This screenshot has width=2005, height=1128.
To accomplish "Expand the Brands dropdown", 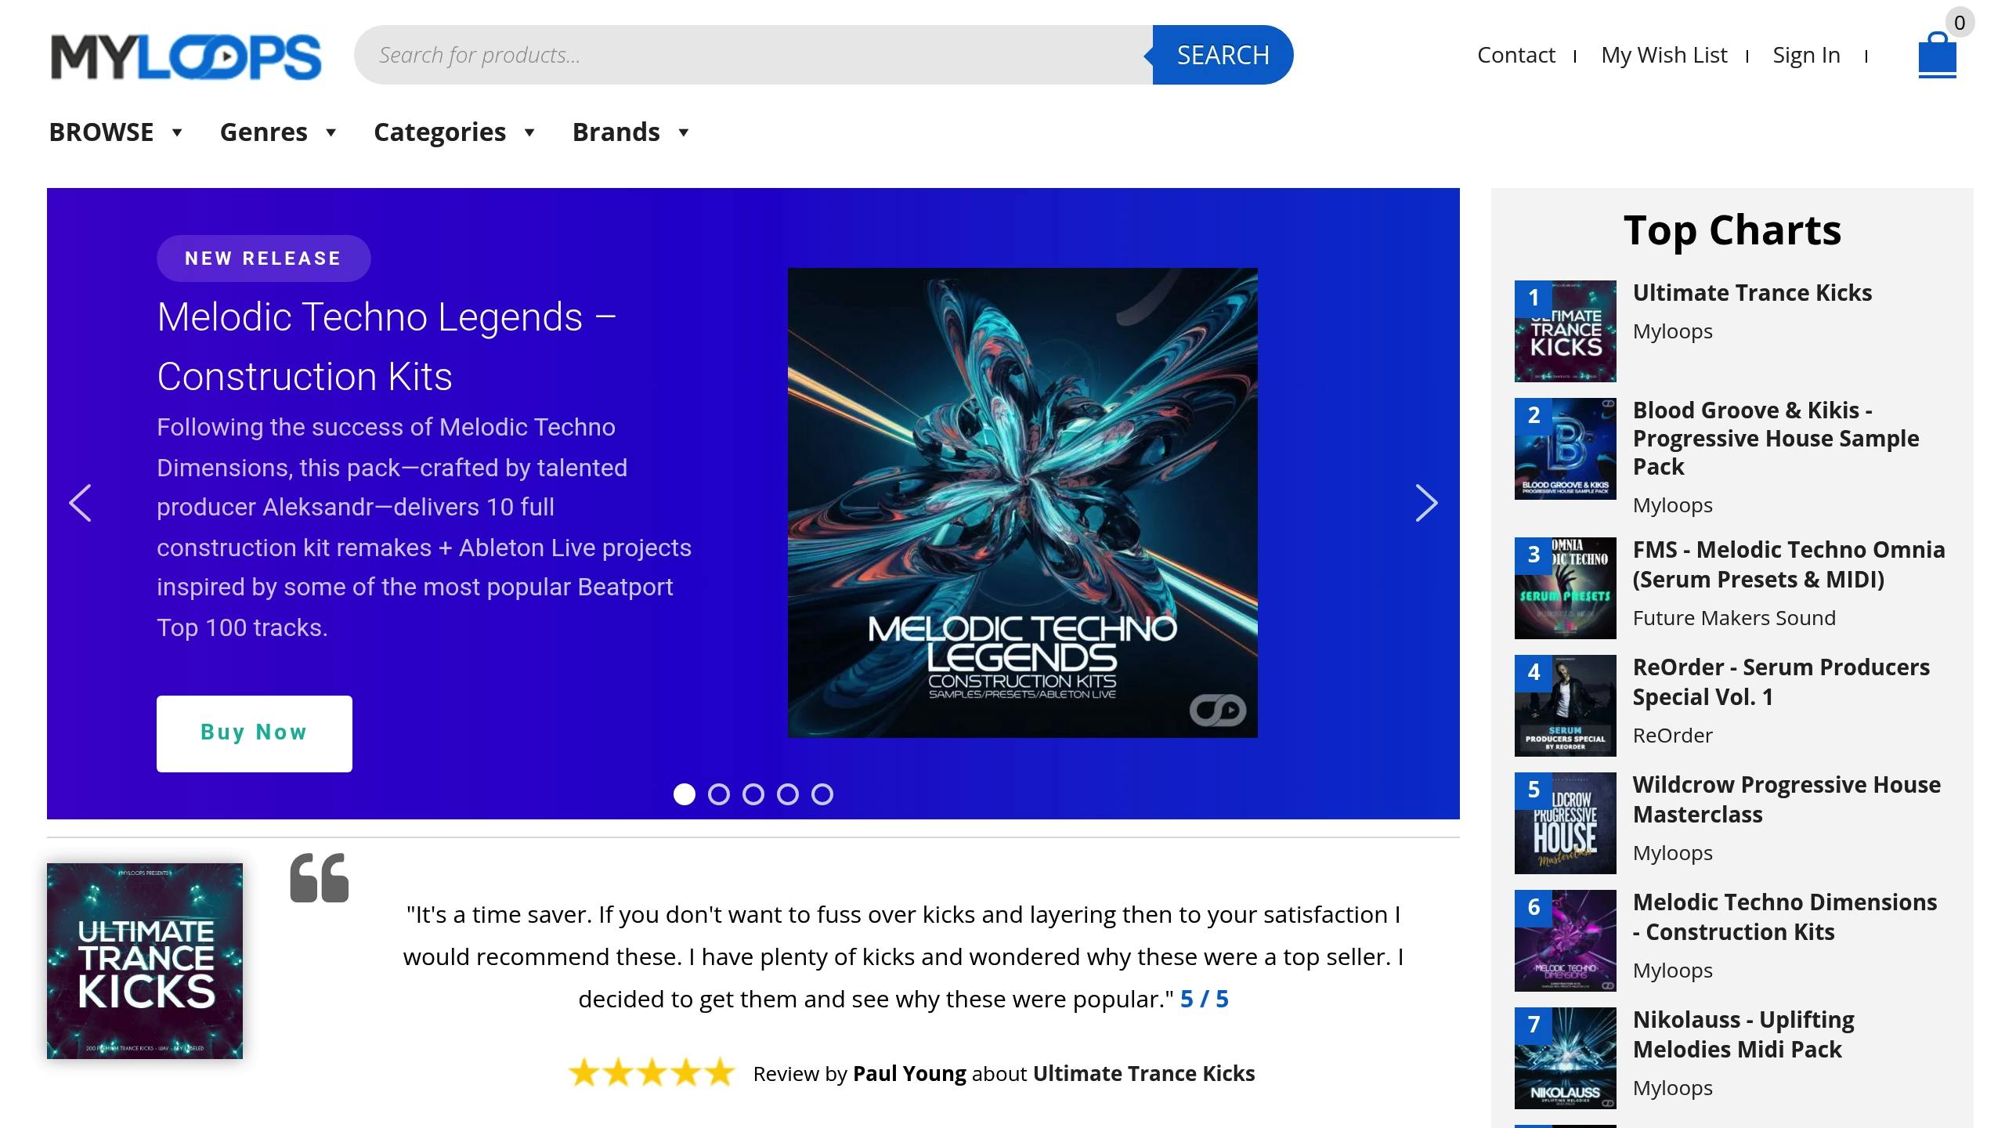I will tap(630, 132).
